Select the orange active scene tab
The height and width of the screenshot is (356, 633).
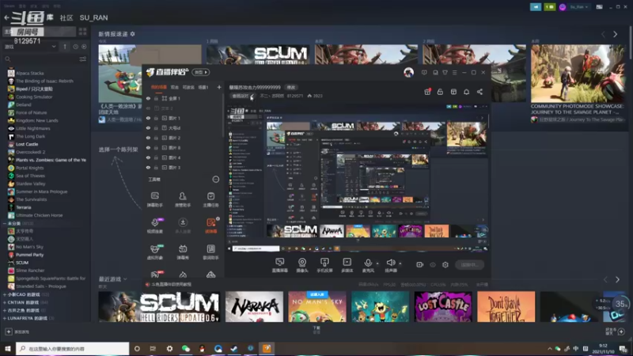159,87
